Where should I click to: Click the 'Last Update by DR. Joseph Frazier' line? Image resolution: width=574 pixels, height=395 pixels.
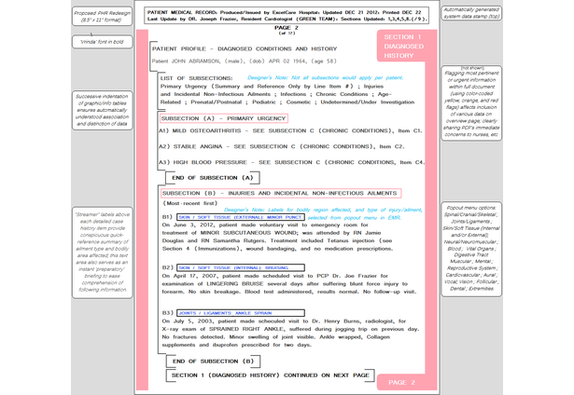[287, 19]
